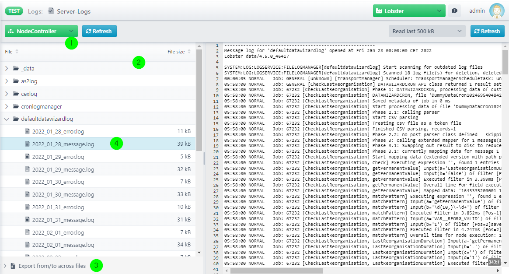Click the 11 kB file size cell
The height and width of the screenshot is (274, 509).
(184, 131)
